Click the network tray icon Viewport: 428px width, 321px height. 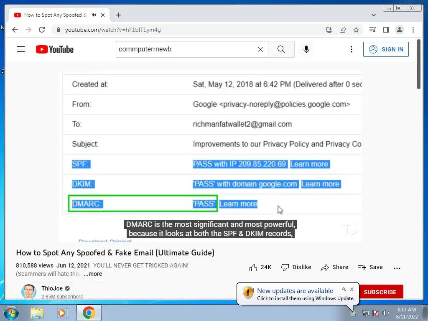[x=365, y=313]
